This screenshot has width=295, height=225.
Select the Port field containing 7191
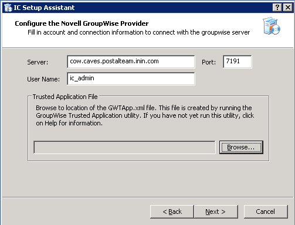(x=238, y=62)
